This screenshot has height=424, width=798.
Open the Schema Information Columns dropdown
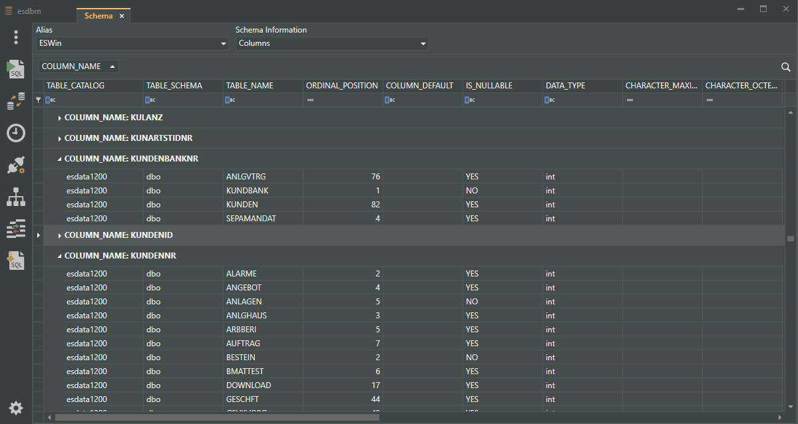pos(331,44)
